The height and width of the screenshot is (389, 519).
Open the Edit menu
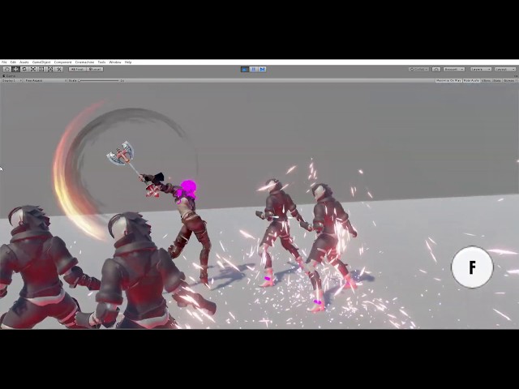(13, 62)
